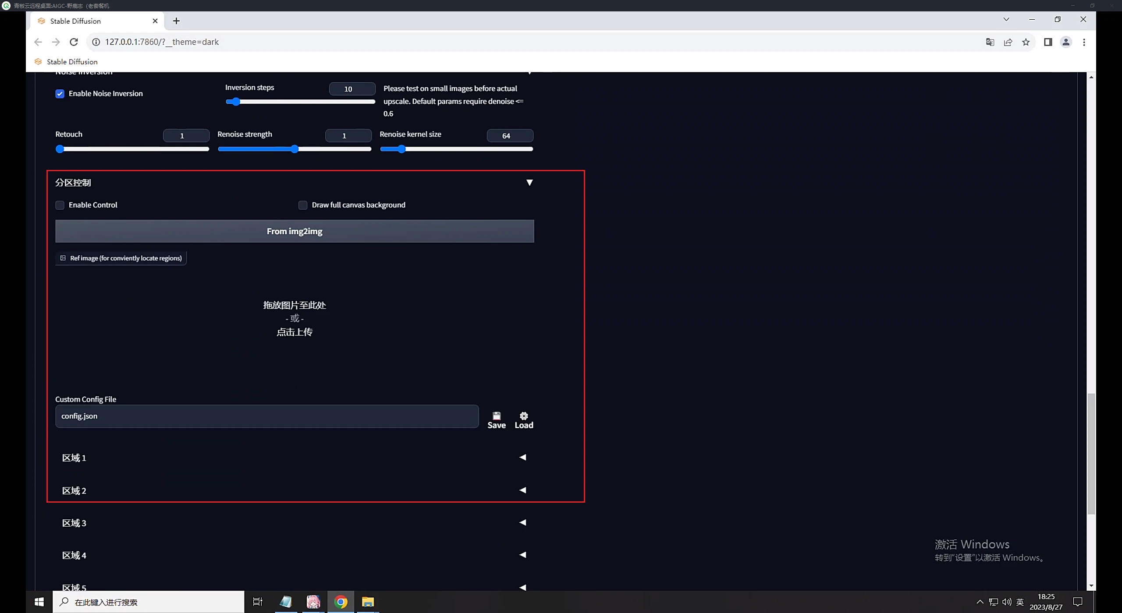Open Google Translate icon in address bar

(990, 42)
